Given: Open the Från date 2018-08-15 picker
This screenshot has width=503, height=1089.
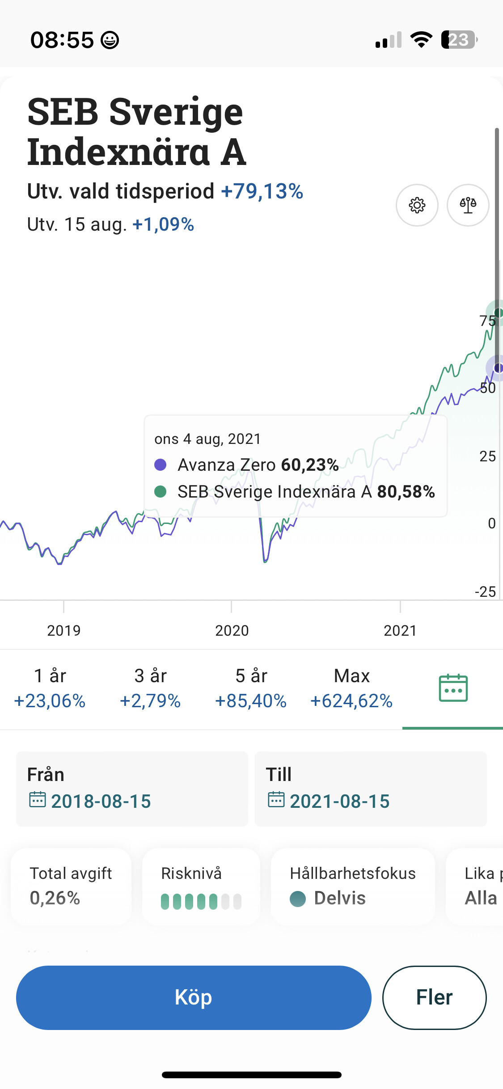Looking at the screenshot, I should pyautogui.click(x=101, y=801).
